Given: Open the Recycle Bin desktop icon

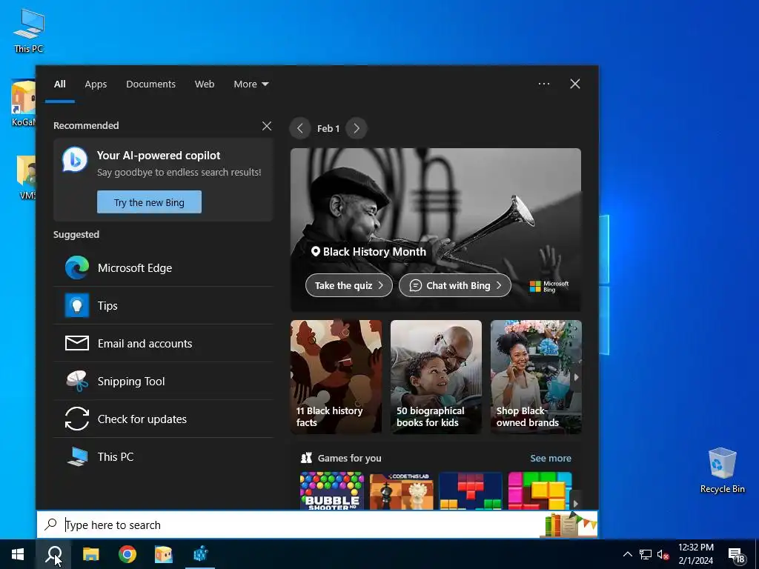Looking at the screenshot, I should click(722, 470).
